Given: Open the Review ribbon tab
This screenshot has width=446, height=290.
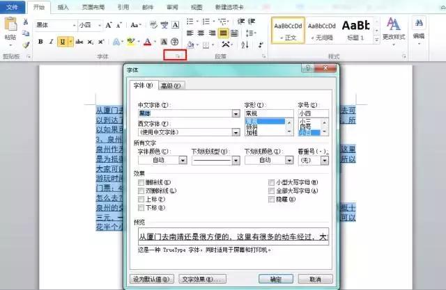Looking at the screenshot, I should tap(172, 7).
